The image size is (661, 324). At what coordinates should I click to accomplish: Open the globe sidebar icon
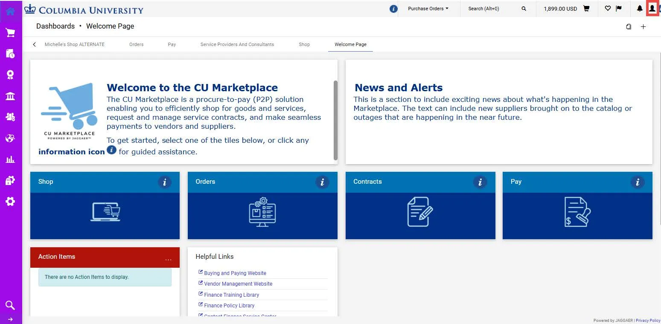(10, 138)
